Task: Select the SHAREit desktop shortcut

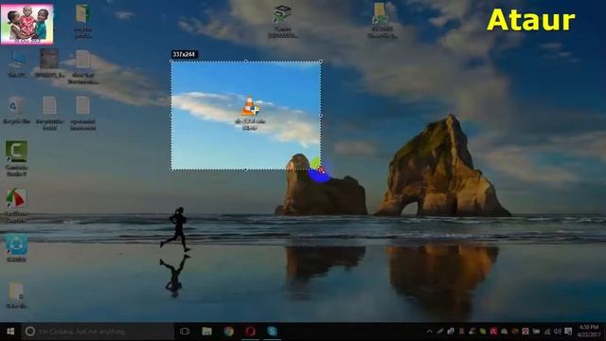Action: tap(16, 248)
